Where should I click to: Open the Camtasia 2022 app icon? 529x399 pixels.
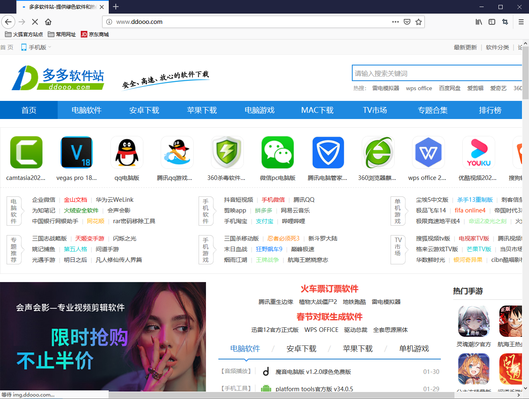[26, 152]
